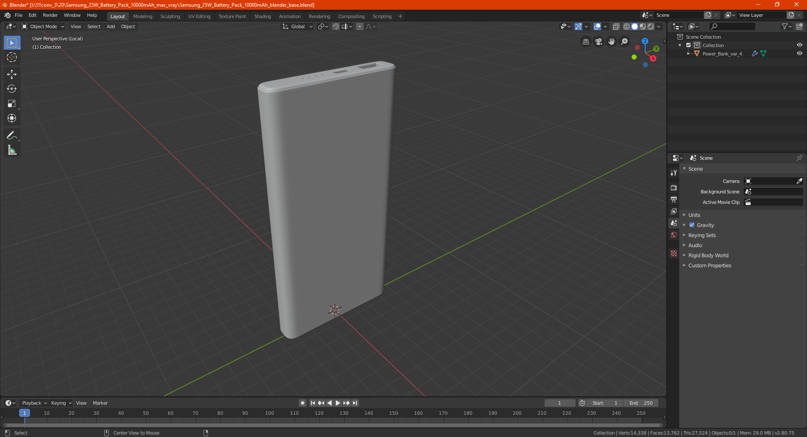Toggle X-ray mode

coord(616,26)
